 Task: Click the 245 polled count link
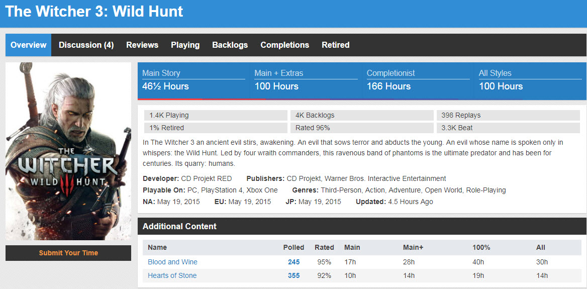tap(294, 262)
